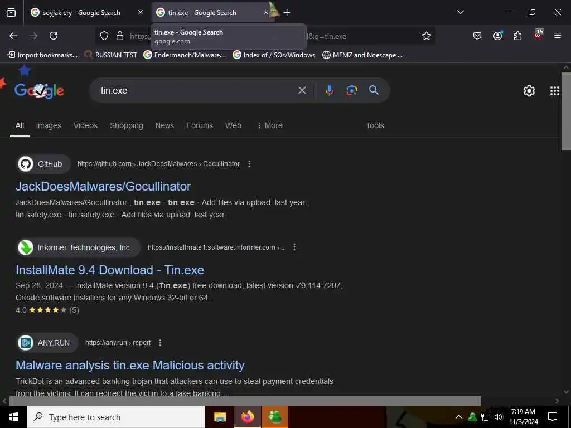Switch to Web results
The image size is (571, 428).
pos(233,125)
